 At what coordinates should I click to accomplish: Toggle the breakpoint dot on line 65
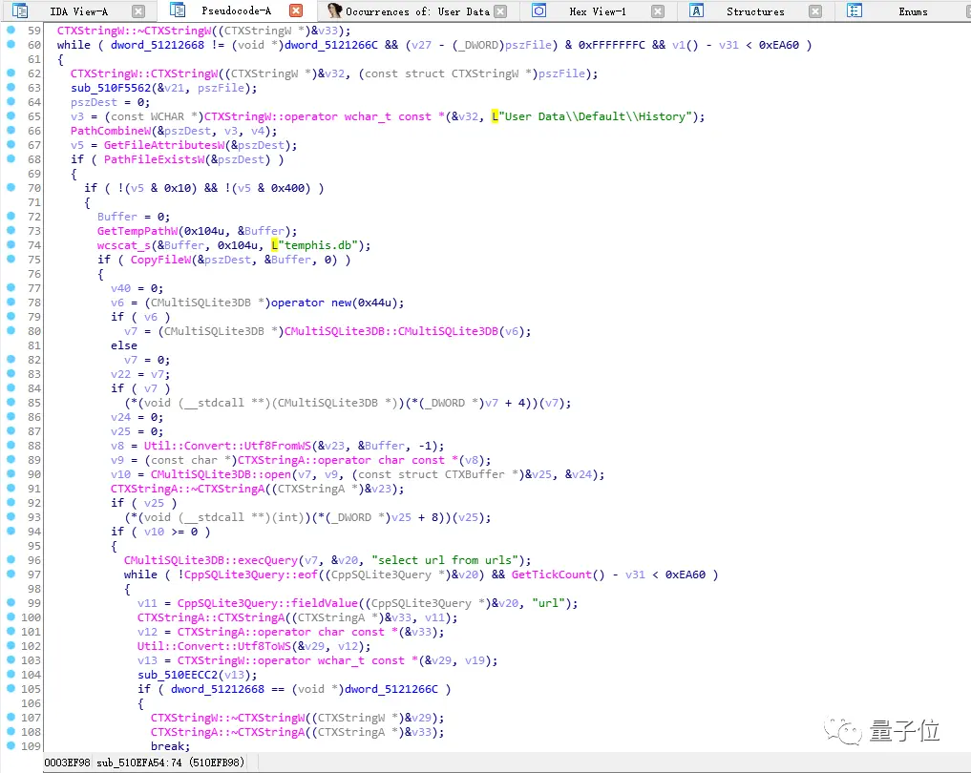[x=11, y=116]
